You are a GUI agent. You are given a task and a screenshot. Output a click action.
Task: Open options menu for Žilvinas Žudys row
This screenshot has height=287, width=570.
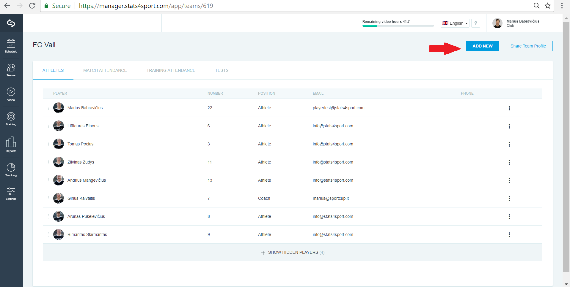coord(509,162)
